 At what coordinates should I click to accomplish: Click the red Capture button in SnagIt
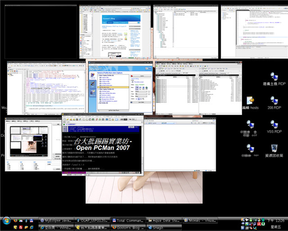click(141, 76)
